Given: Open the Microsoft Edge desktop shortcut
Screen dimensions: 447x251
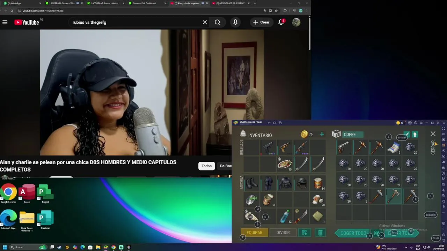Looking at the screenshot, I should coord(8,220).
